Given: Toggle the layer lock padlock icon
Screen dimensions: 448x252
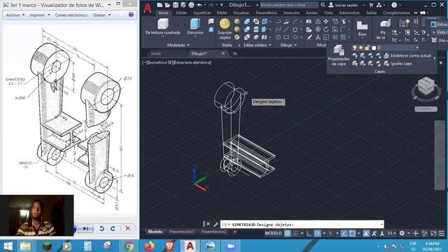Looking at the screenshot, I should [367, 48].
